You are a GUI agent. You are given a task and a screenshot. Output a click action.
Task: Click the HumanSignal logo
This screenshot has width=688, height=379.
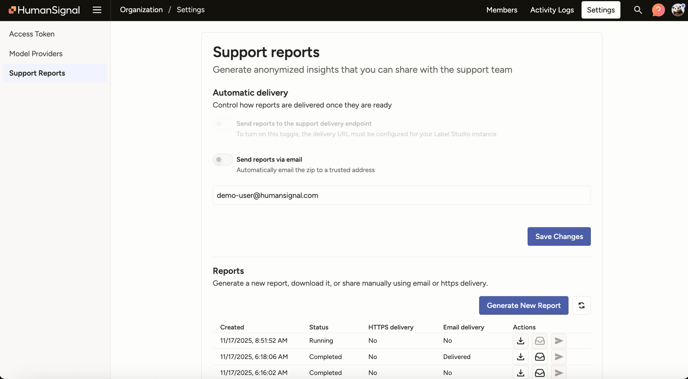point(44,10)
